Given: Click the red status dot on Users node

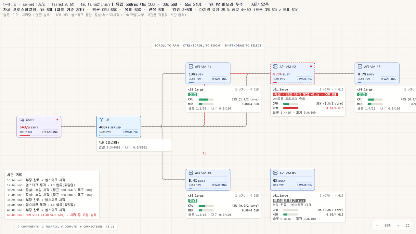Looking at the screenshot, I should point(58,120).
